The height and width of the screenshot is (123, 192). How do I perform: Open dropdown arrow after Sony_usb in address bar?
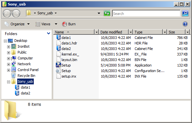56,13
